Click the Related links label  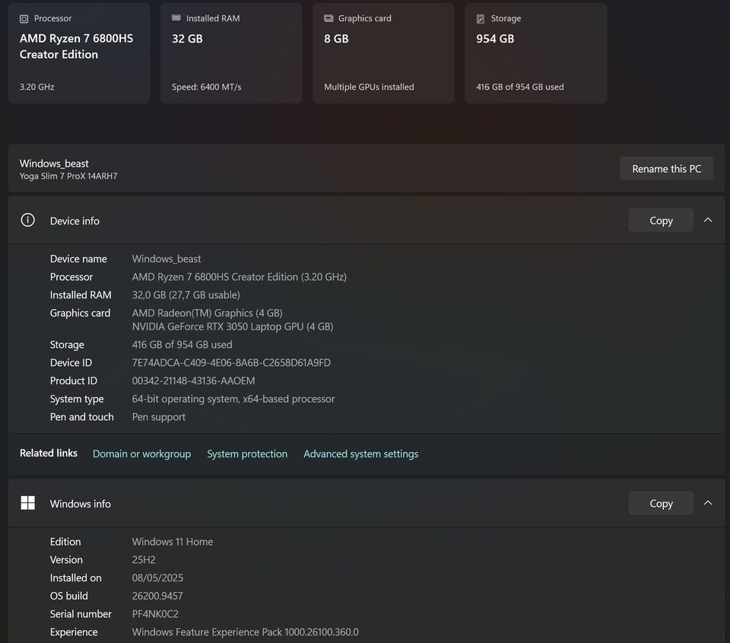tap(49, 453)
